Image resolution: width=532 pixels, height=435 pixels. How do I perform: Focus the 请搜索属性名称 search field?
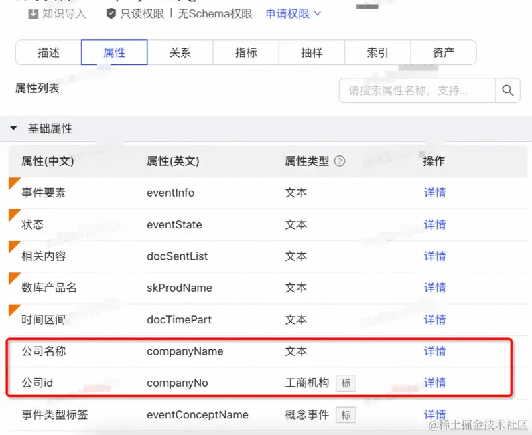tap(417, 90)
